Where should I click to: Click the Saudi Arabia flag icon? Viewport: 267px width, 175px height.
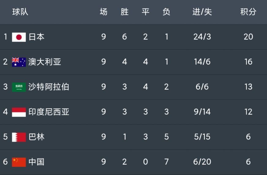(x=19, y=87)
